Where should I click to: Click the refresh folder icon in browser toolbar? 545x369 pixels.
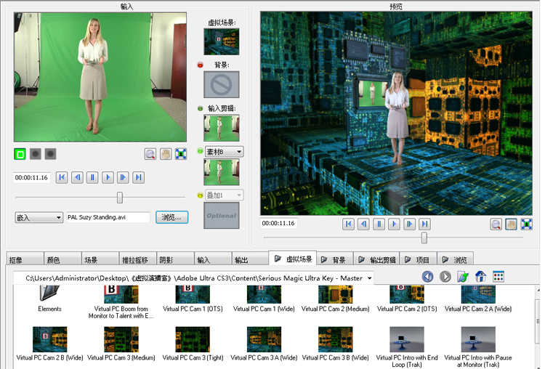[x=463, y=277]
